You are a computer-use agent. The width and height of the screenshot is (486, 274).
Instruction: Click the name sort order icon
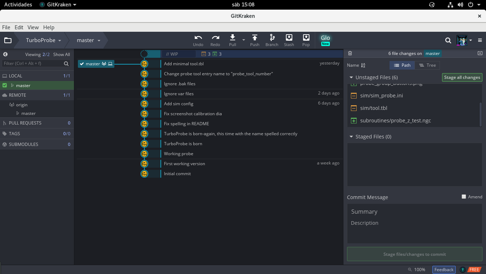tap(363, 65)
